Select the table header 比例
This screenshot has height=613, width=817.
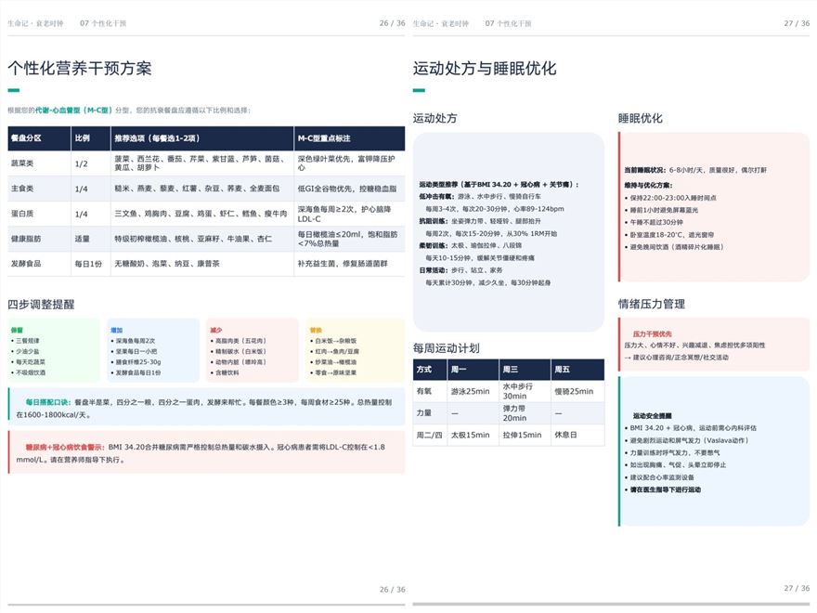pos(83,138)
